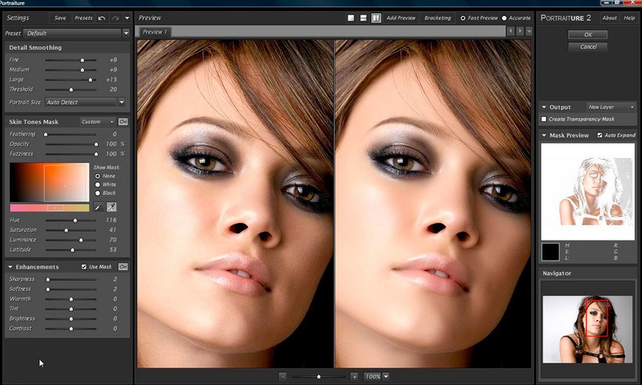
Task: Collapse the Output section
Action: 544,107
